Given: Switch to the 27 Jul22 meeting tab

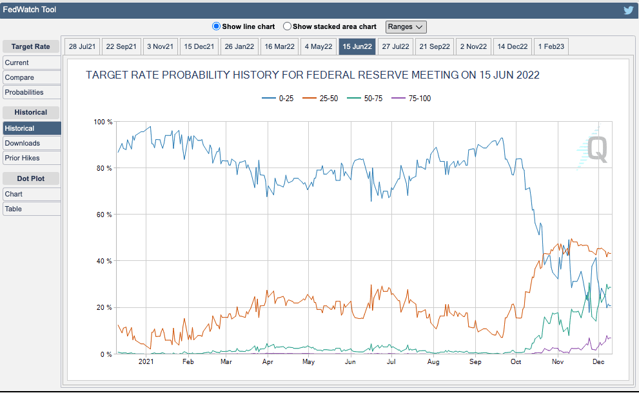Looking at the screenshot, I should (395, 46).
